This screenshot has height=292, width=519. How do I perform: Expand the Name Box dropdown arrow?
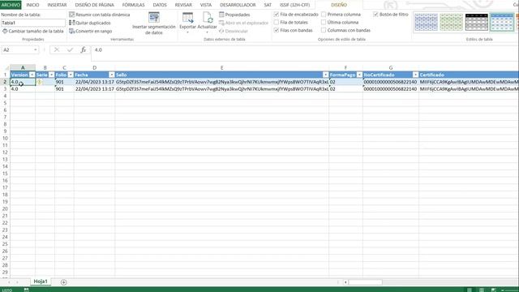point(36,49)
